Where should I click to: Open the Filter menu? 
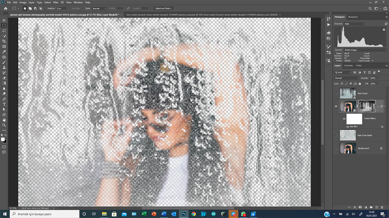click(x=56, y=2)
